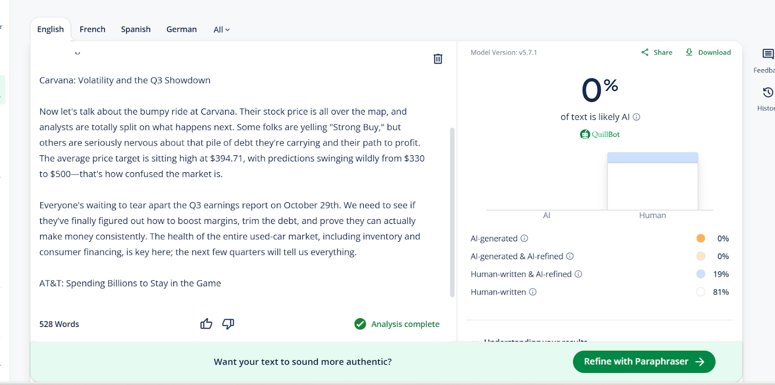Open the History panel icon
The width and height of the screenshot is (775, 385).
click(768, 92)
